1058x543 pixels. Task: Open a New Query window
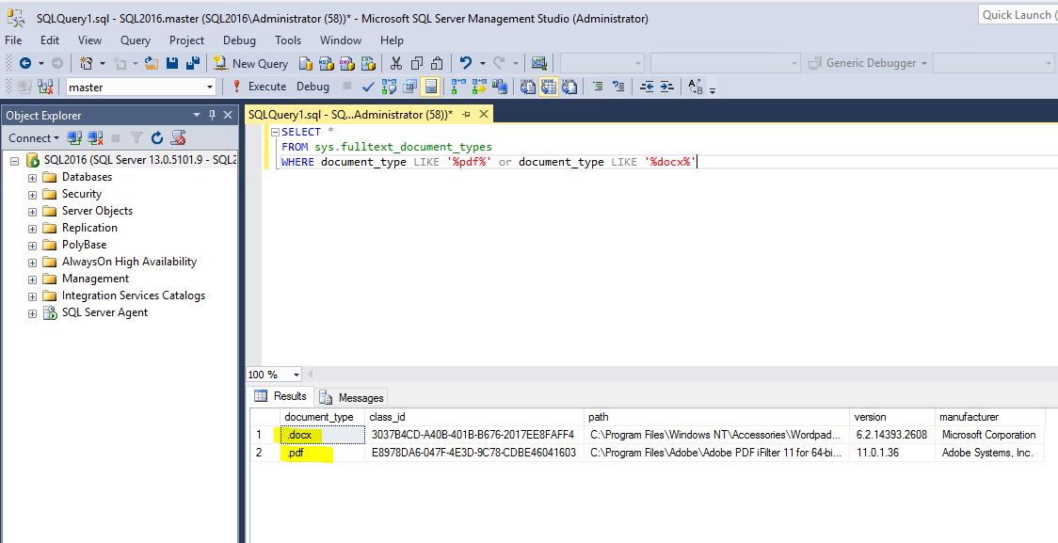pos(250,62)
